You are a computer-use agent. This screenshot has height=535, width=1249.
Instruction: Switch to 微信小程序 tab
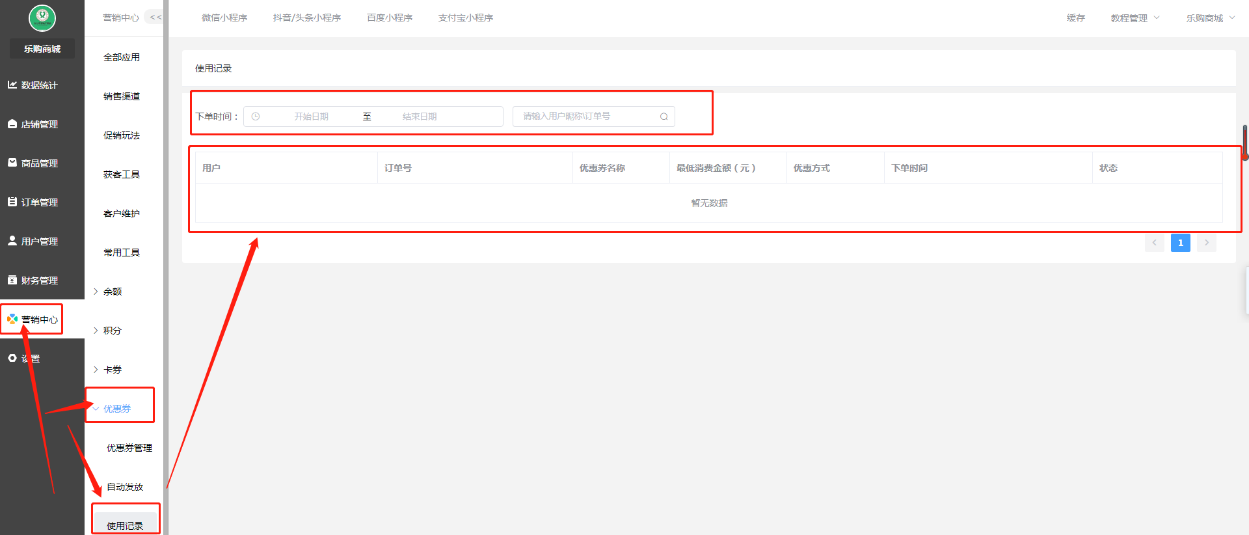pyautogui.click(x=224, y=18)
